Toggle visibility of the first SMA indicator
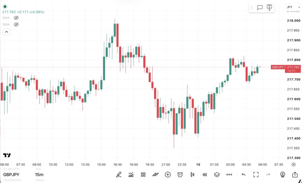 coord(16,18)
